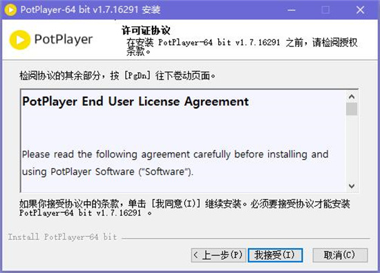
Task: Cancel setup with the 取消(C) button
Action: pyautogui.click(x=340, y=255)
